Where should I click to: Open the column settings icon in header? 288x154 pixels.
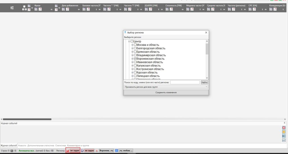tap(12, 8)
